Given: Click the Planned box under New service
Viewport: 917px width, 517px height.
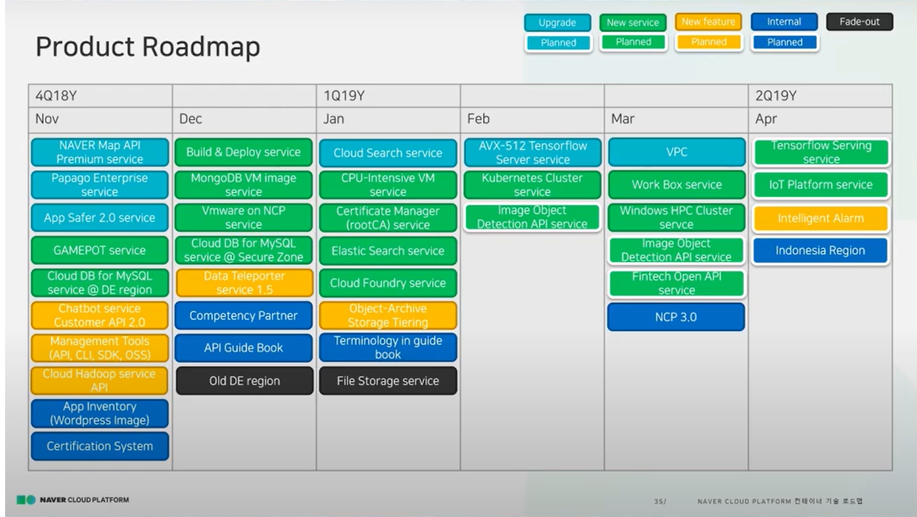Looking at the screenshot, I should point(633,42).
